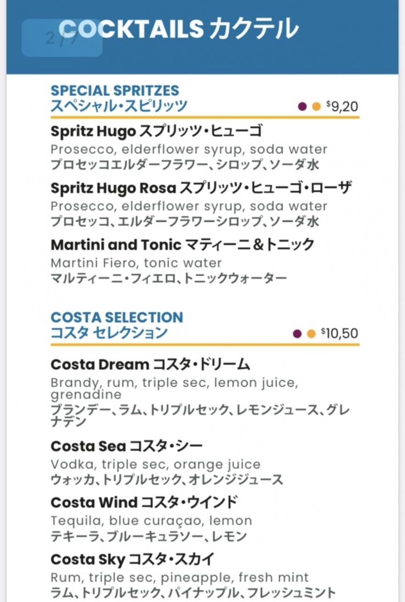Click the orange dot beside the $9,20 price

[x=316, y=107]
